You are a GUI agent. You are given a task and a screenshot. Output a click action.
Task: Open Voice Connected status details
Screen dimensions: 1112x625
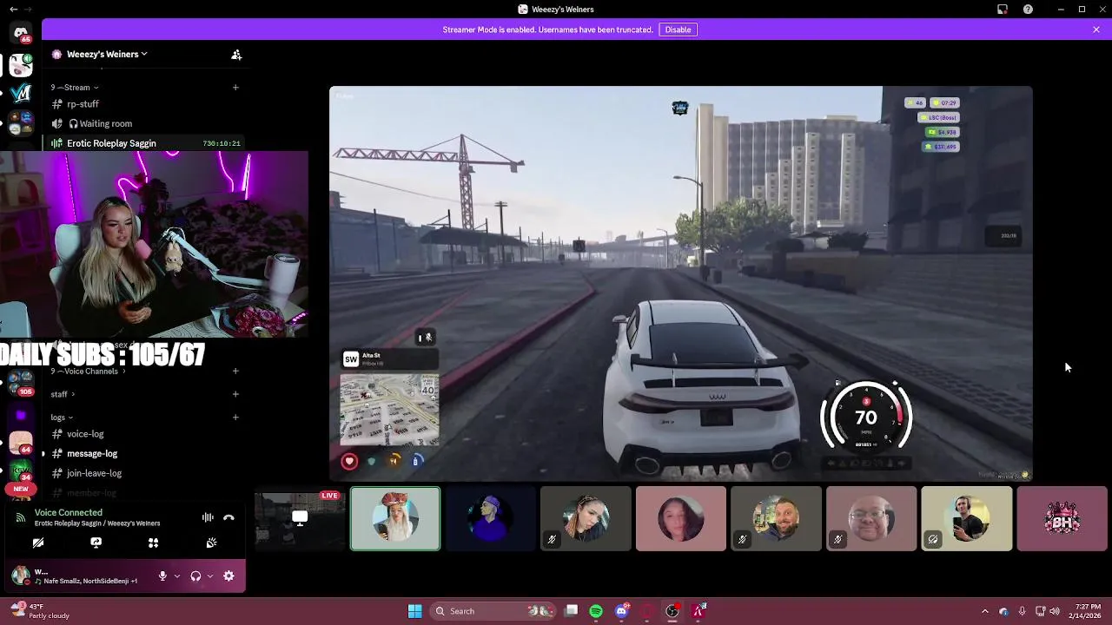[69, 512]
